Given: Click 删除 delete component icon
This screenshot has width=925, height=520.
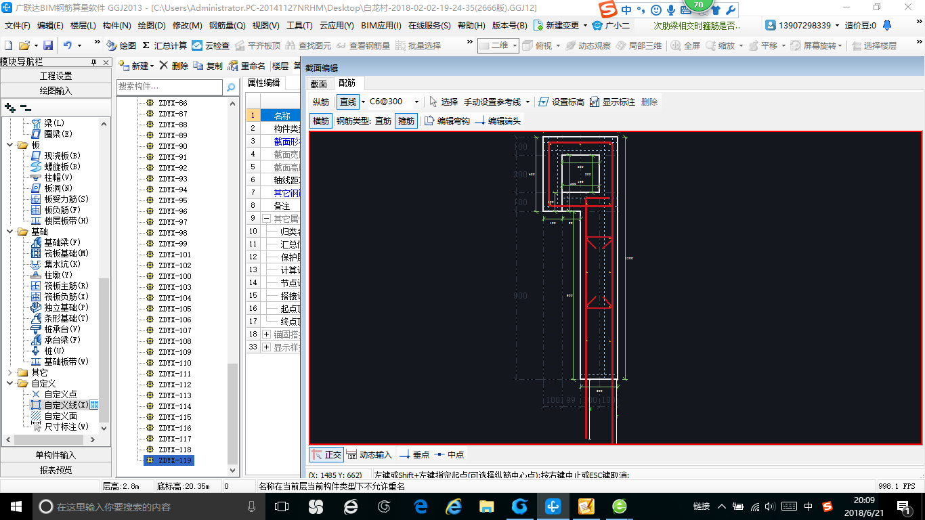Looking at the screenshot, I should point(173,66).
